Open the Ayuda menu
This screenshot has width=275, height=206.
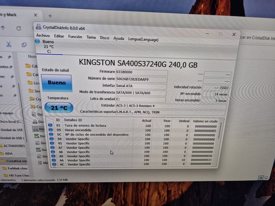click(119, 38)
